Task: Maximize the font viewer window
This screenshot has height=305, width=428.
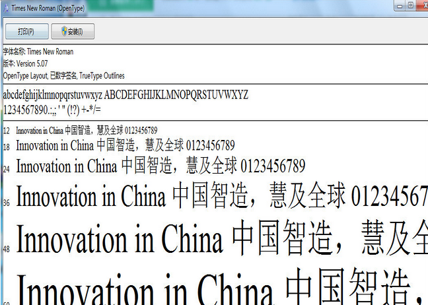Action: coord(411,5)
